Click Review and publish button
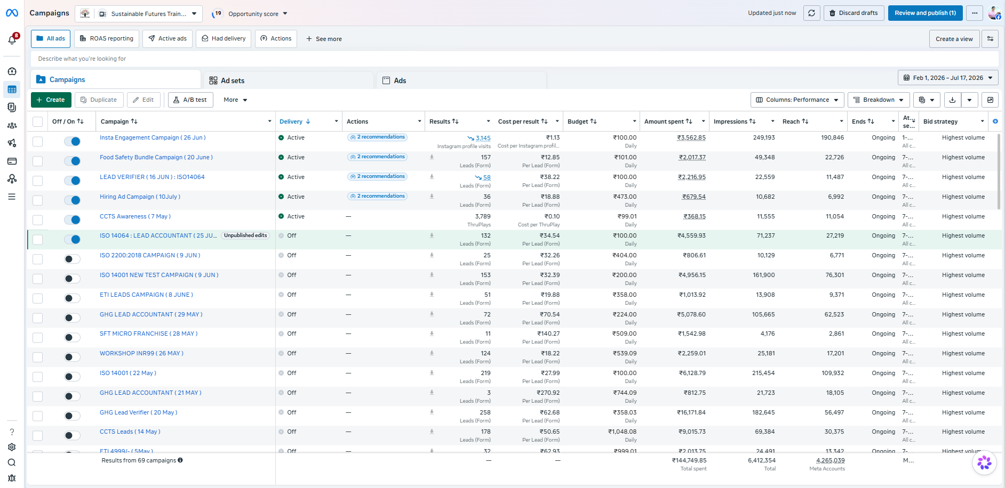Screen dimensions: 1005x488 tap(925, 13)
